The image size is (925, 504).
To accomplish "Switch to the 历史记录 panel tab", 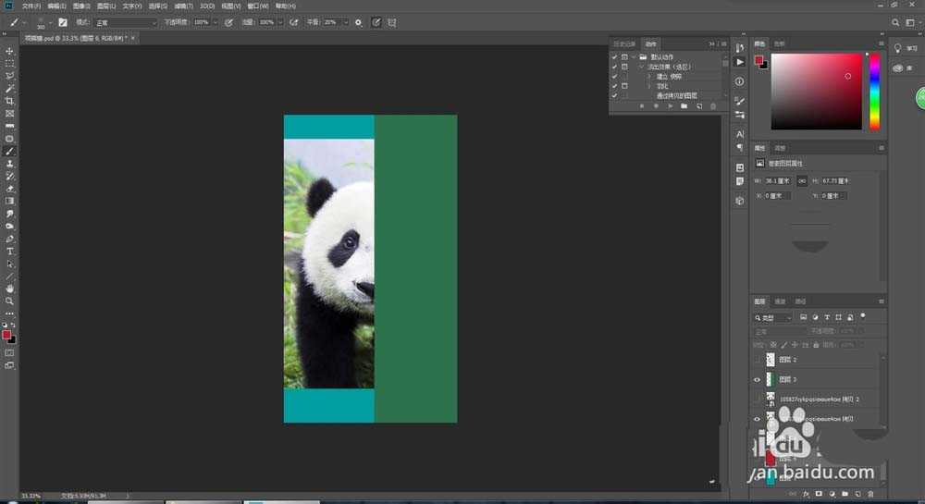I will coord(625,43).
